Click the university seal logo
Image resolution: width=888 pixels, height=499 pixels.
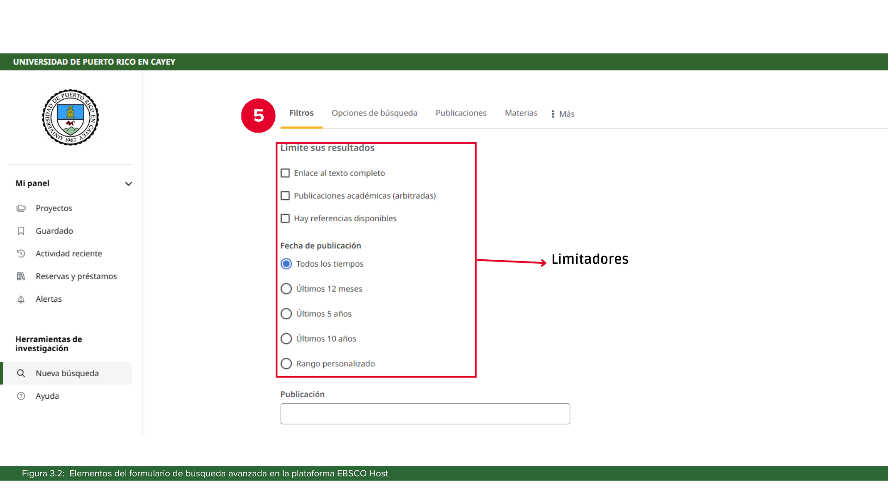tap(70, 117)
